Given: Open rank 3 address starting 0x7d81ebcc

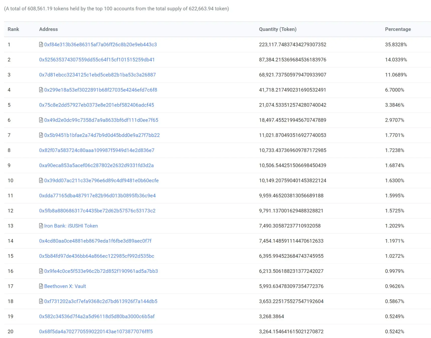Looking at the screenshot, I should pyautogui.click(x=97, y=75).
